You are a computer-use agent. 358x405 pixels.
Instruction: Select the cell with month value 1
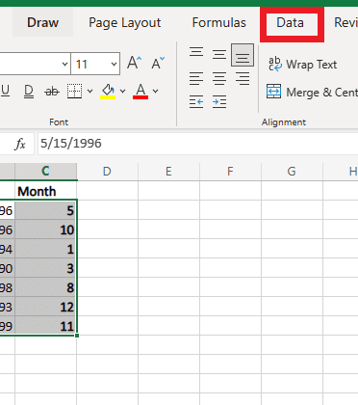tap(45, 249)
